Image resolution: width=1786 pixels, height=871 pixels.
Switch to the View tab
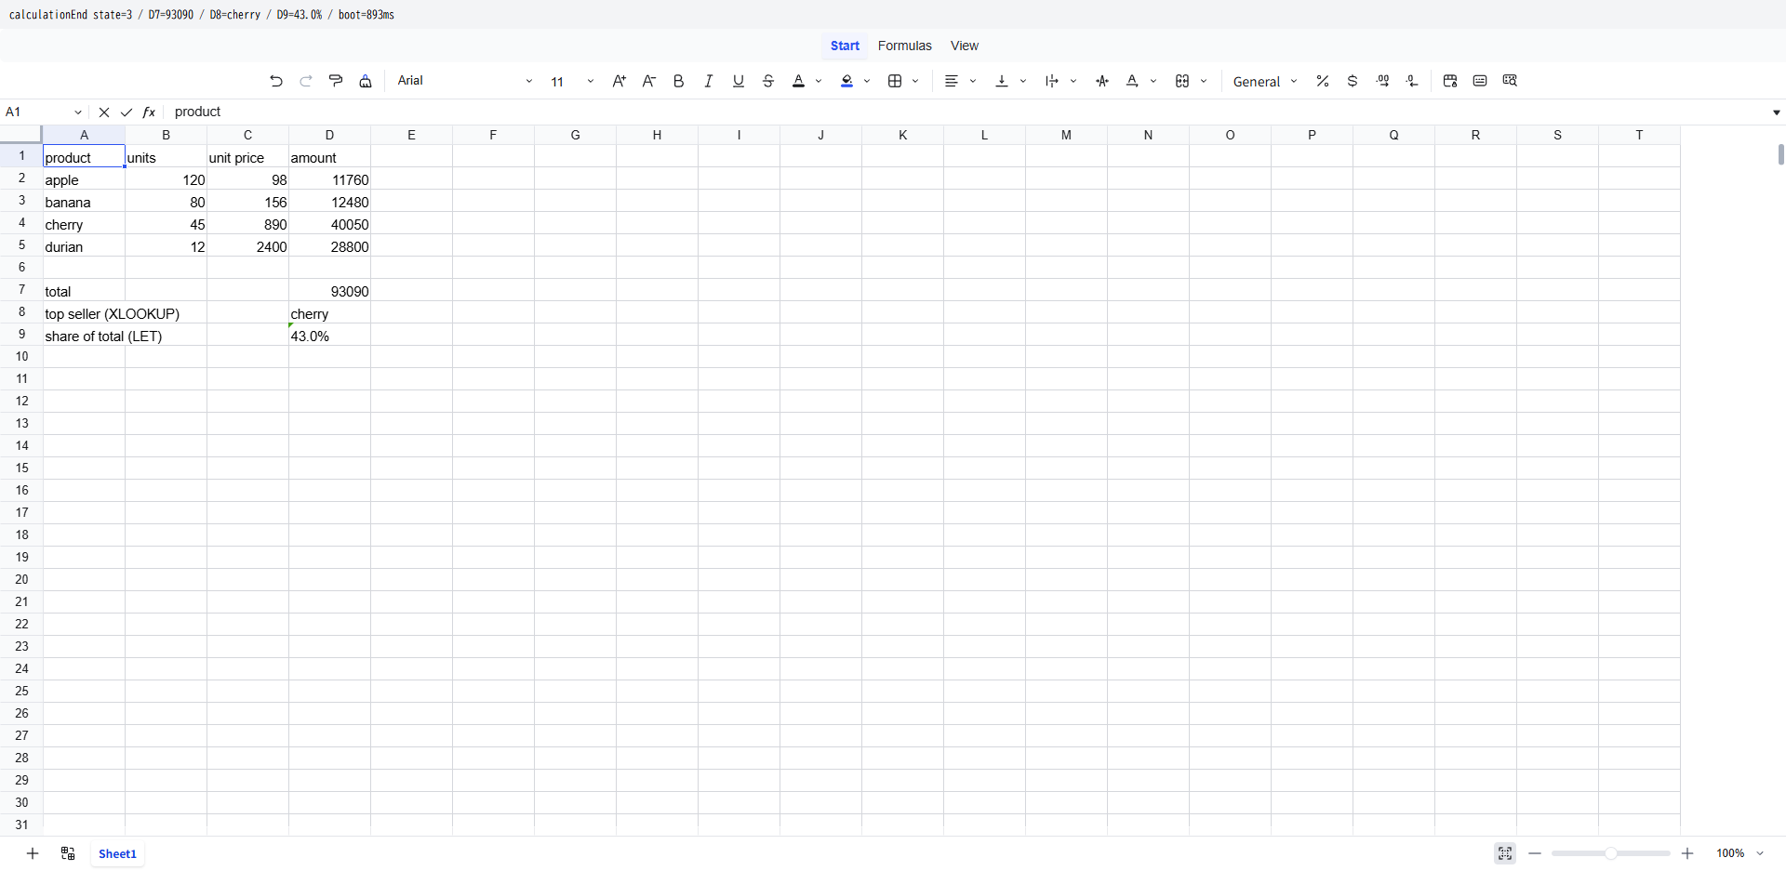pos(965,46)
